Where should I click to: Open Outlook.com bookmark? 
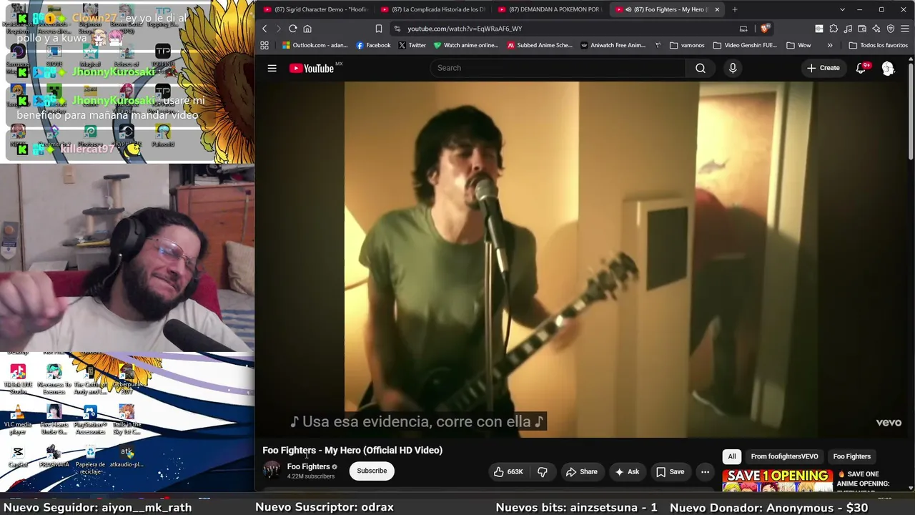315,45
